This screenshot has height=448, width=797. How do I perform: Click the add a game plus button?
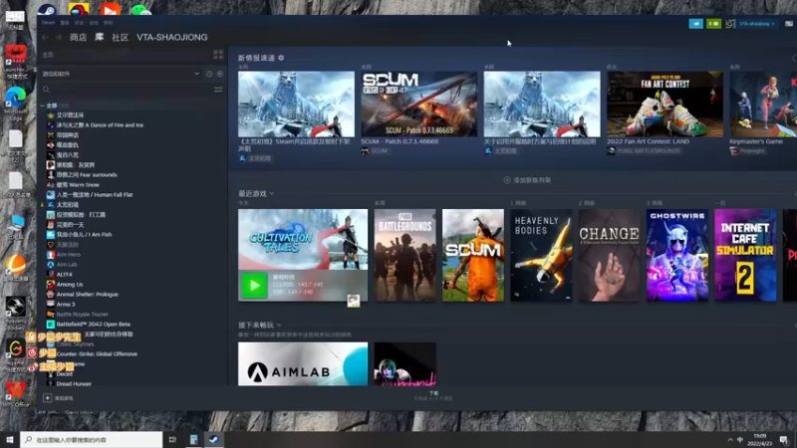coord(47,398)
